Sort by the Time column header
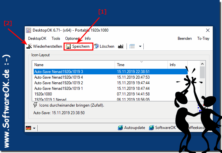Viewport: 222px width, 153px height. pos(141,65)
